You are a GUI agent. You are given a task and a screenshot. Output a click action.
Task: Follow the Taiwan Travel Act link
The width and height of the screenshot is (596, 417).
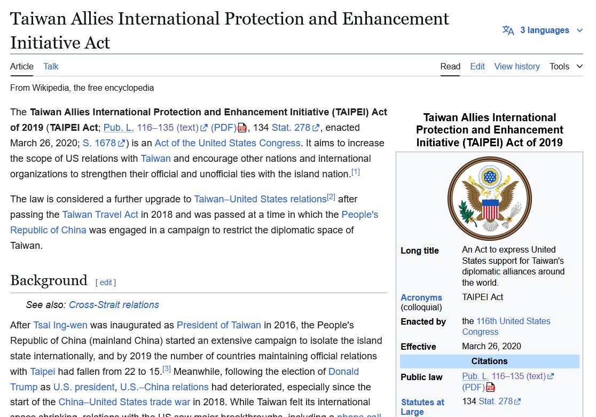(x=100, y=215)
